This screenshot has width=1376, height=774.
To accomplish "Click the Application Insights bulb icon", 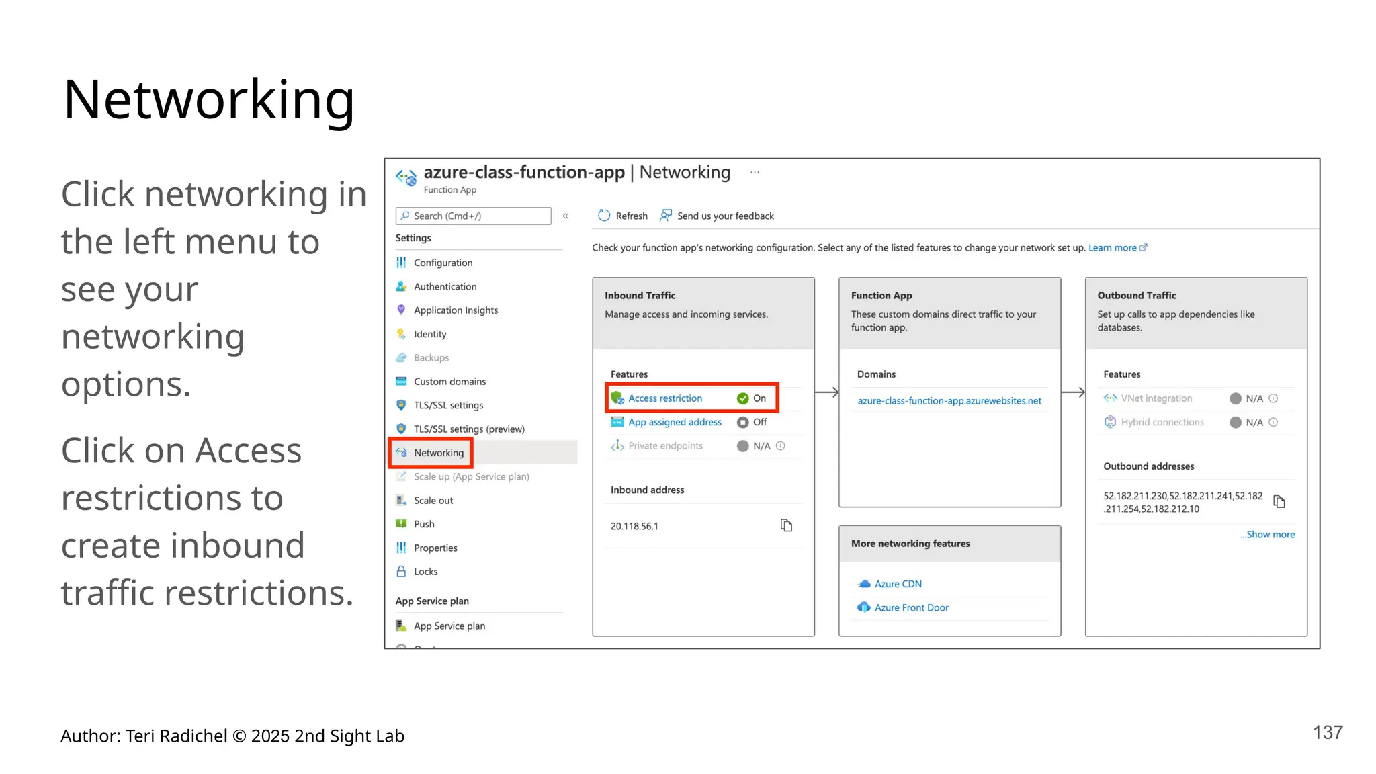I will point(401,310).
